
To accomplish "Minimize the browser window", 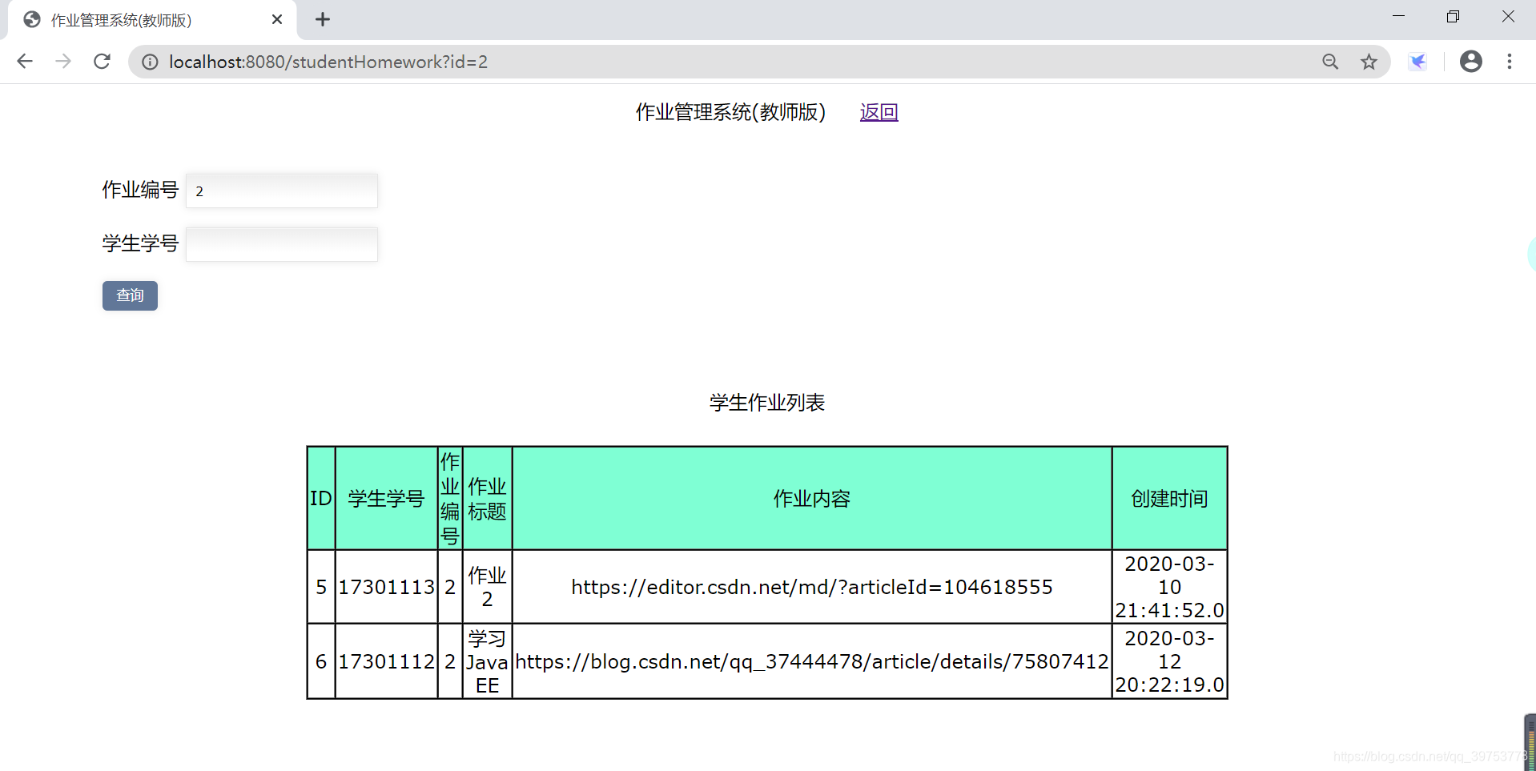I will pos(1399,16).
